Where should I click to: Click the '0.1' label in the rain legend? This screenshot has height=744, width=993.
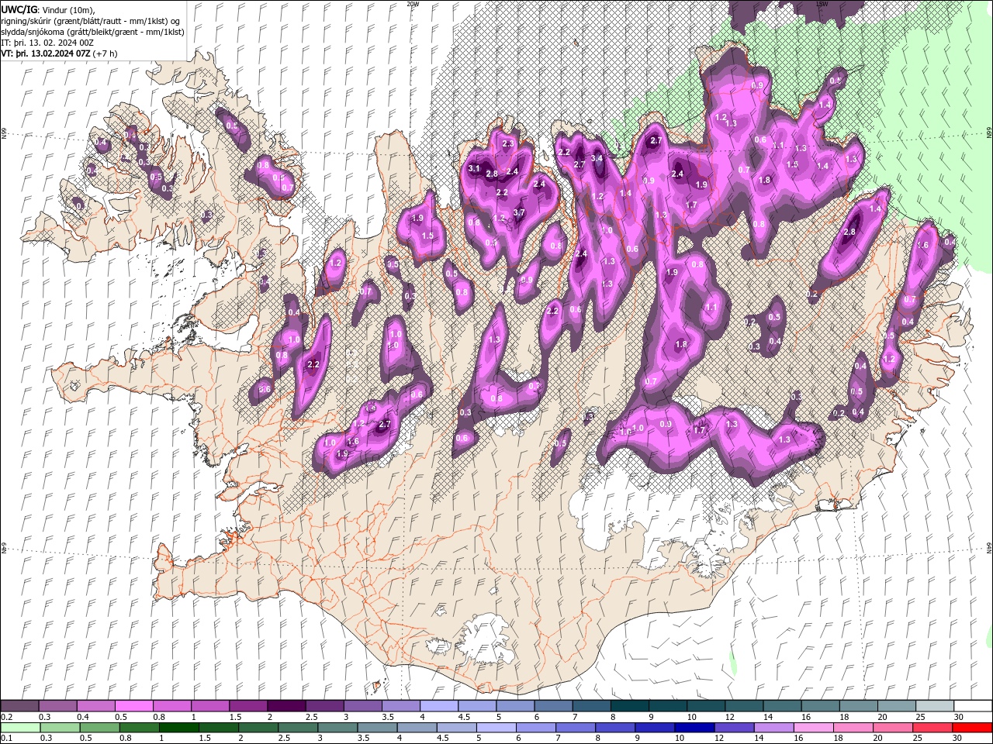click(x=5, y=739)
